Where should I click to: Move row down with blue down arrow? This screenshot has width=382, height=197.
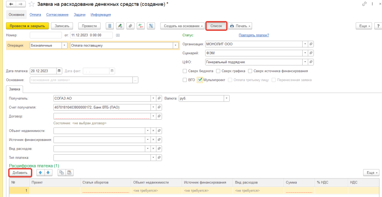pyautogui.click(x=48, y=172)
